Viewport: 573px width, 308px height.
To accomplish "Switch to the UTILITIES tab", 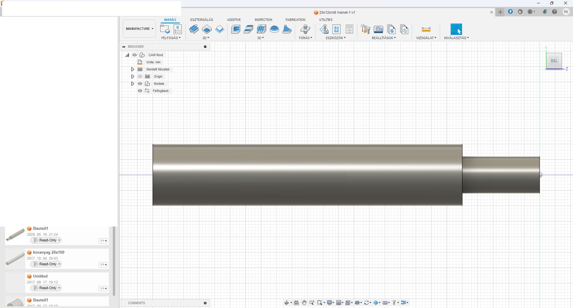I will pos(326,20).
